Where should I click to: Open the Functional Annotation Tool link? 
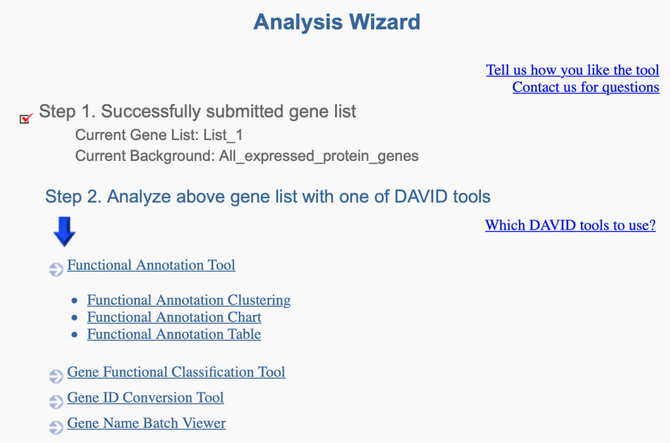(x=151, y=265)
